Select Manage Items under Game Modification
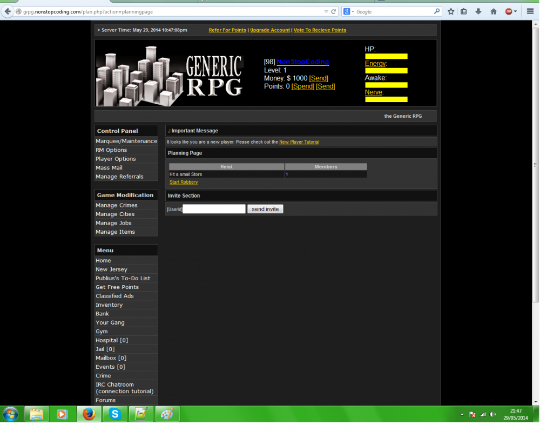 pyautogui.click(x=115, y=232)
